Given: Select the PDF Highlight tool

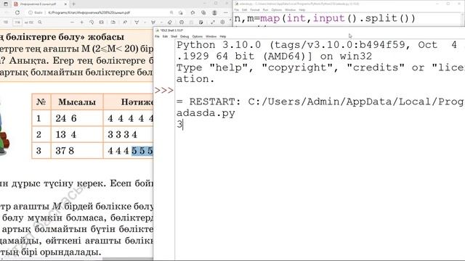Looking at the screenshot, I should coord(153,22).
